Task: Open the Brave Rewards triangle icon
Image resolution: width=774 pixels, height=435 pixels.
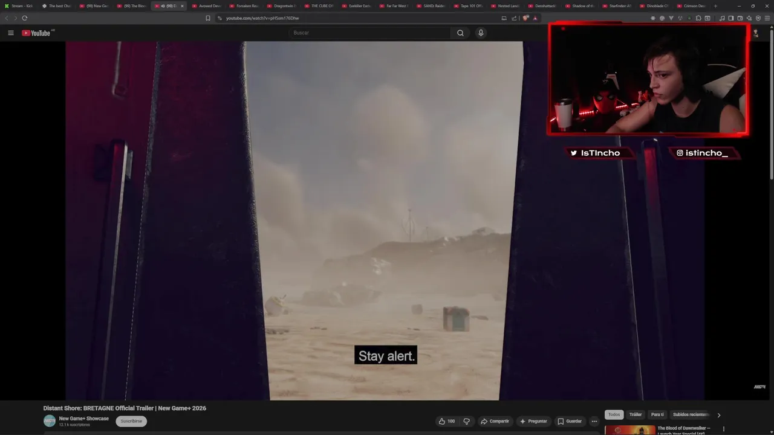Action: (x=535, y=18)
